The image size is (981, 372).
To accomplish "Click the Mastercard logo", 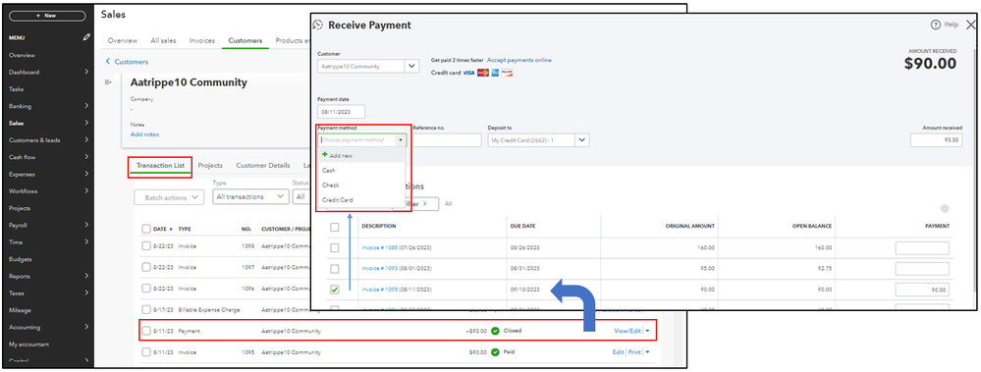I will click(x=483, y=73).
